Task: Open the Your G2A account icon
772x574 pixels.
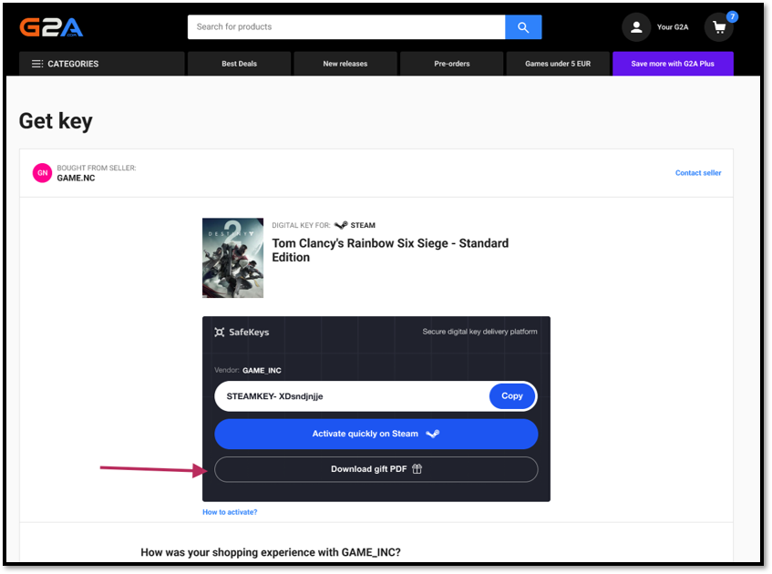Action: 636,26
